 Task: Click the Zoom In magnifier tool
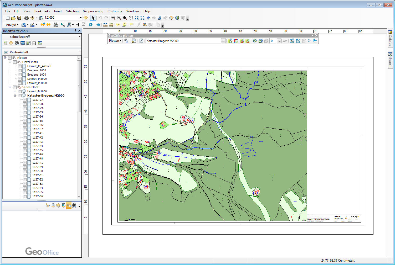click(x=113, y=18)
